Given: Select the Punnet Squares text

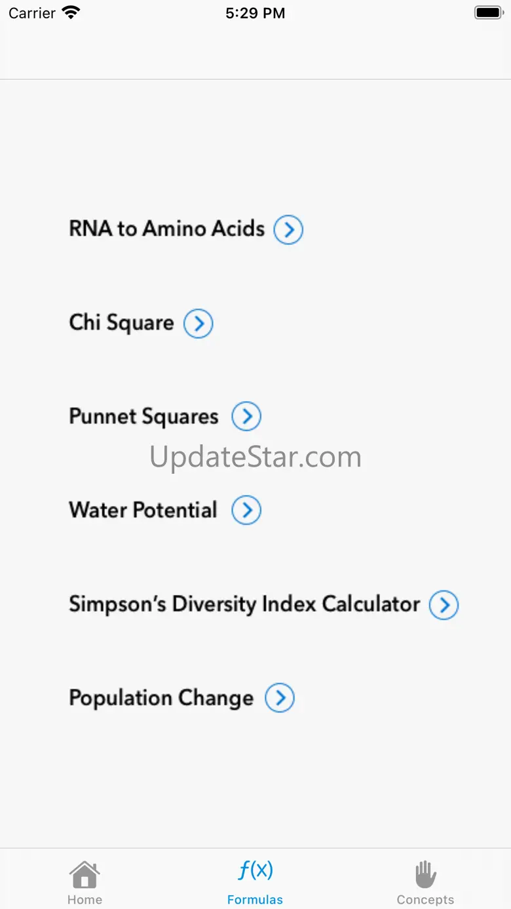Looking at the screenshot, I should point(143,417).
